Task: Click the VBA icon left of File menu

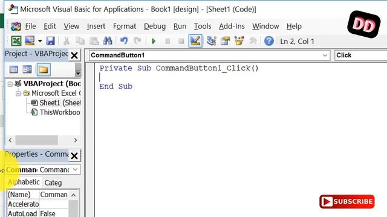Action: [16, 26]
